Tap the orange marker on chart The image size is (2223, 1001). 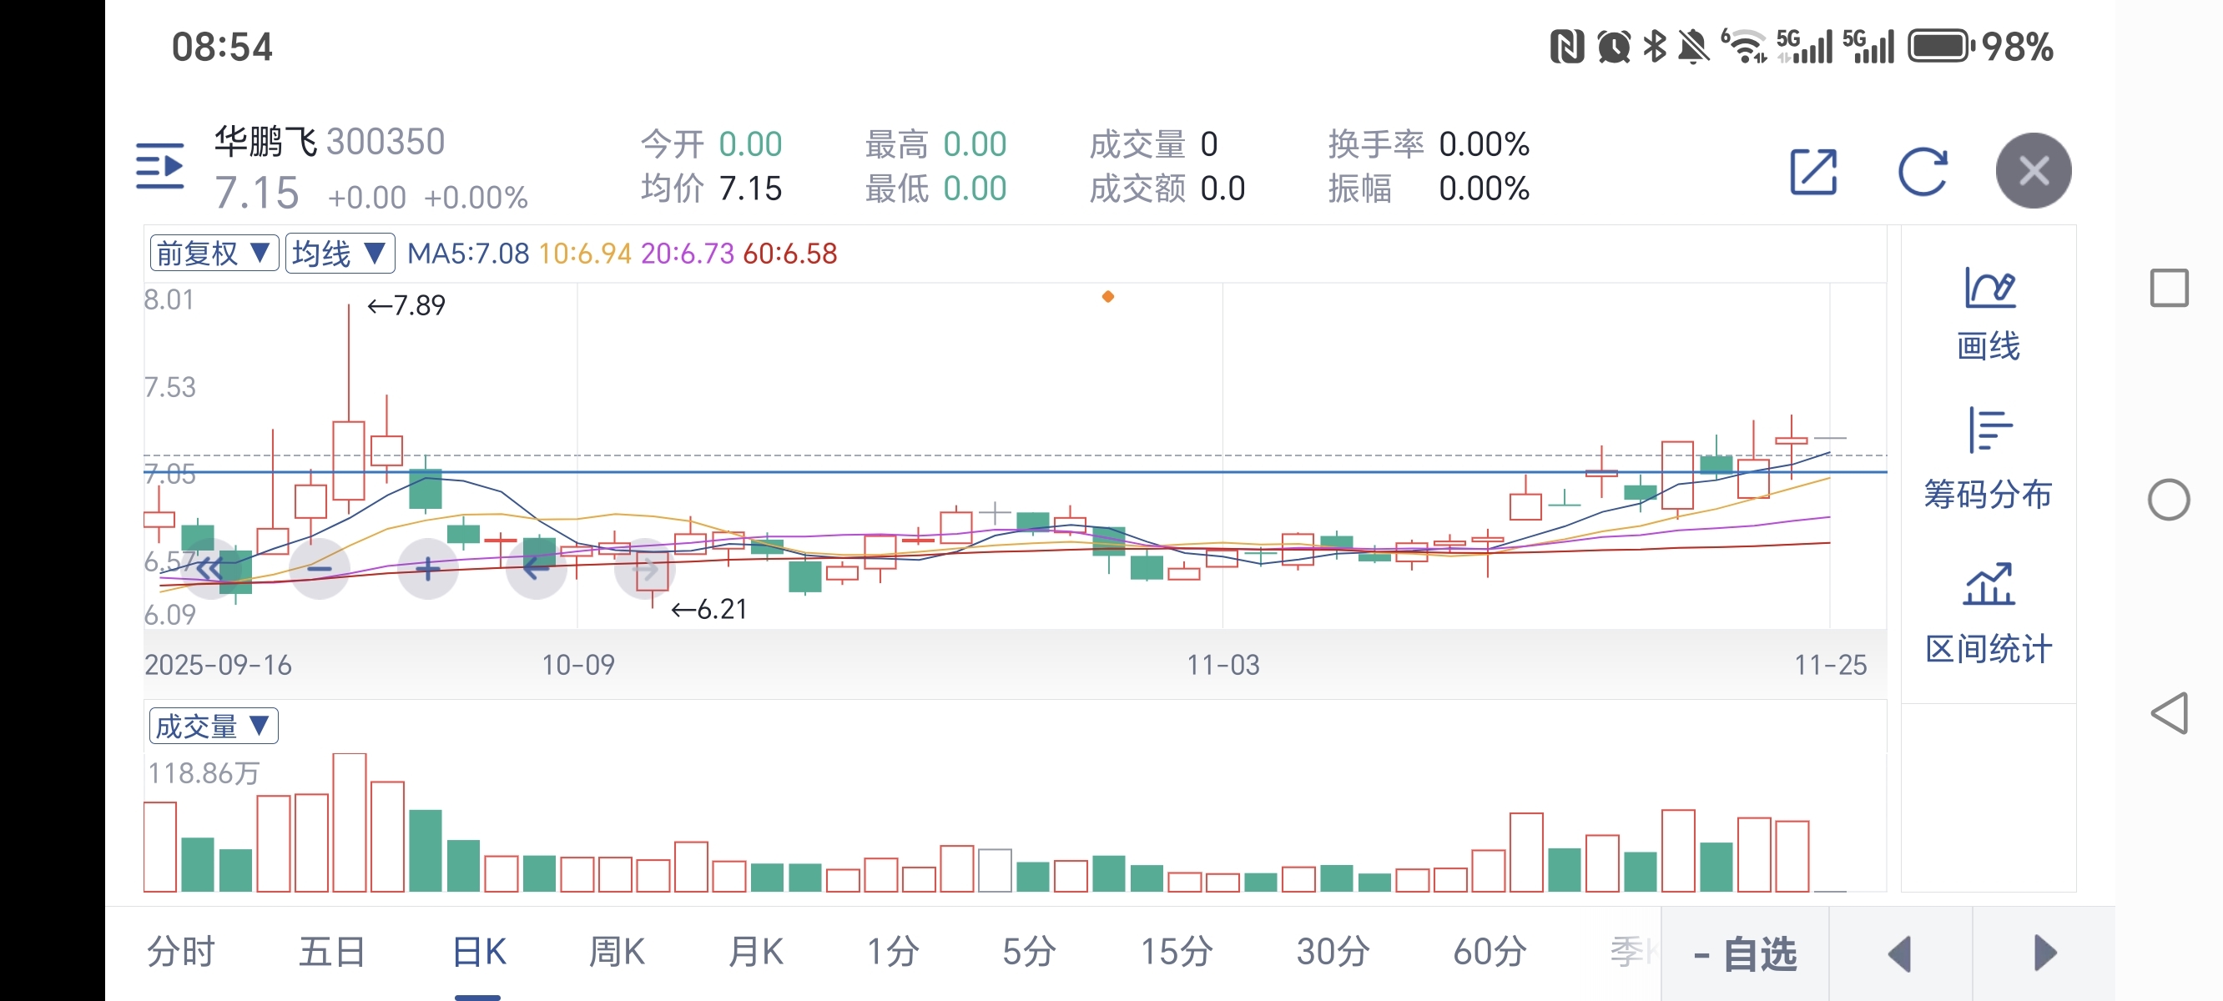[x=1108, y=297]
